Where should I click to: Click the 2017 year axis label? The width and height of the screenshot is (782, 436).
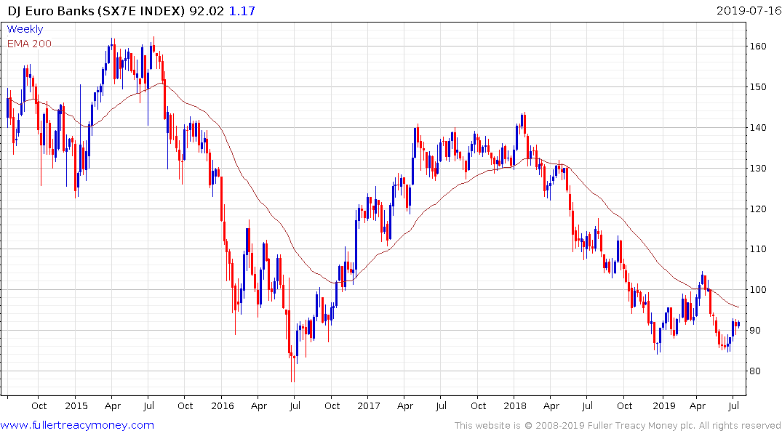369,405
